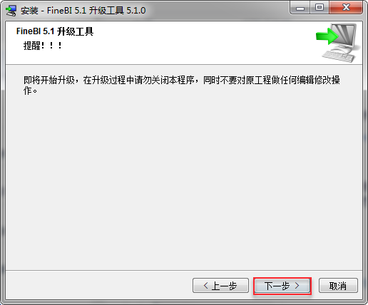Image resolution: width=368 pixels, height=305 pixels.
Task: Click the warning text starting 即将开始升级
Action: coord(182,85)
